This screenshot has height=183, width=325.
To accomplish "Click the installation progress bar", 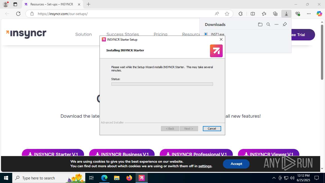I will (x=162, y=84).
